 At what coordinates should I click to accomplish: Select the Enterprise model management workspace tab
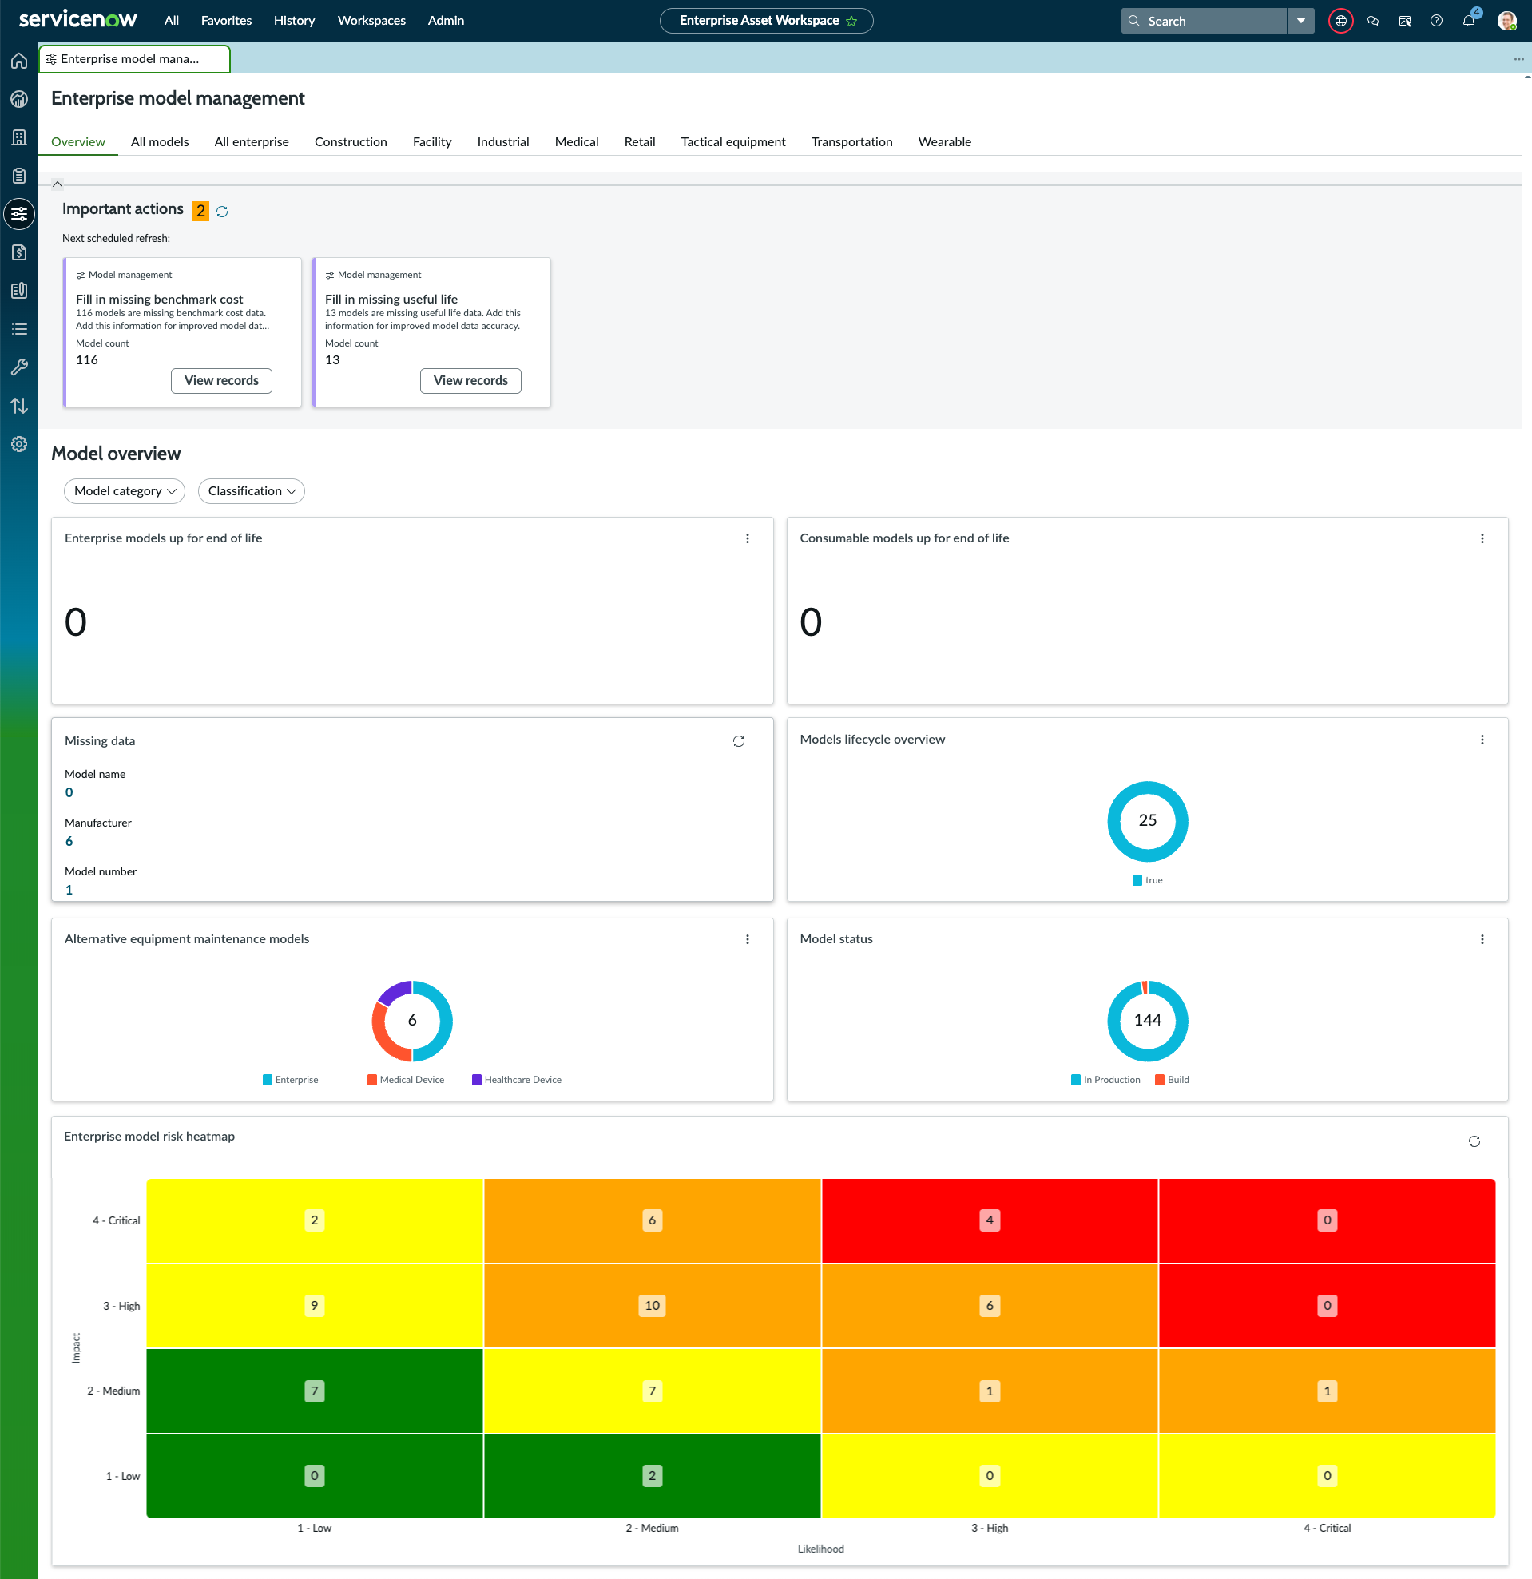coord(134,59)
